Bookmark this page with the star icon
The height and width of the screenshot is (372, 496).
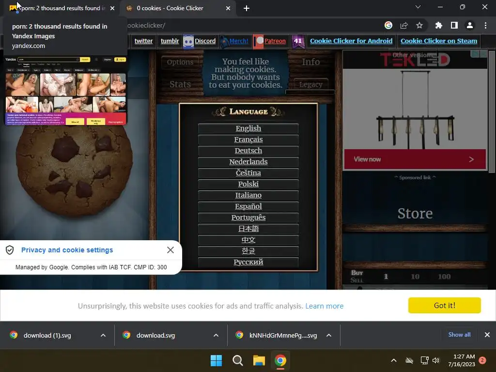(x=419, y=25)
